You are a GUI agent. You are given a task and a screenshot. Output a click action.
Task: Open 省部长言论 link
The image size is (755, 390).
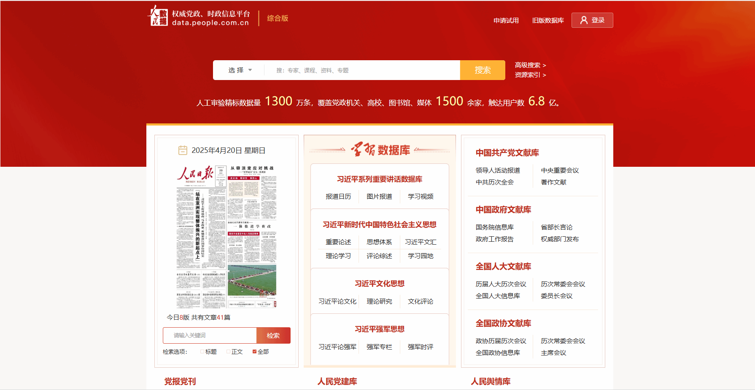(x=556, y=227)
